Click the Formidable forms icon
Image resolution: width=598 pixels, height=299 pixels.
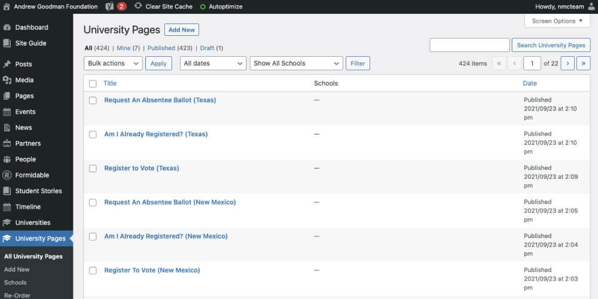7,175
